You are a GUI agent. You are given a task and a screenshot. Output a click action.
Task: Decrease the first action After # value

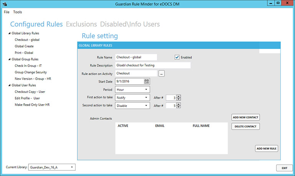coord(178,99)
